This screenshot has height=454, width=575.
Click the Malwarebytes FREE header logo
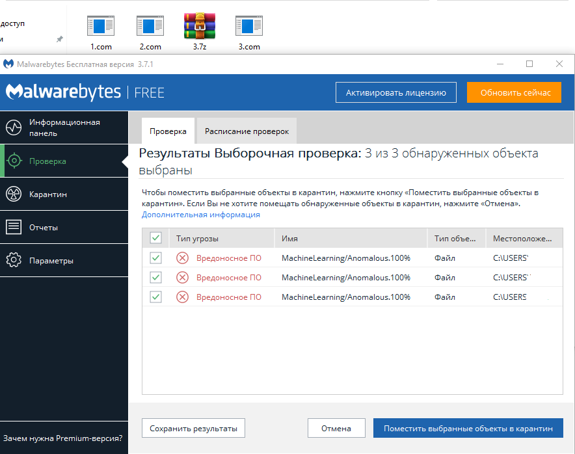coord(85,92)
